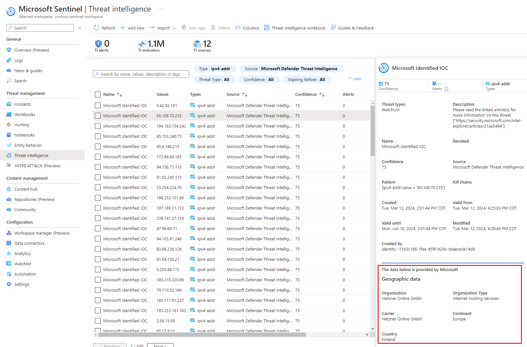The width and height of the screenshot is (527, 347).
Task: Open the Confidence : All filter
Action: click(x=259, y=79)
